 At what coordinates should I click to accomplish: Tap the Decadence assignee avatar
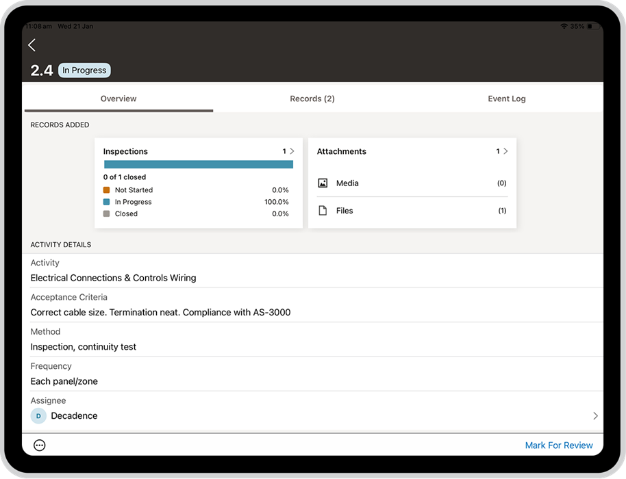pos(38,416)
